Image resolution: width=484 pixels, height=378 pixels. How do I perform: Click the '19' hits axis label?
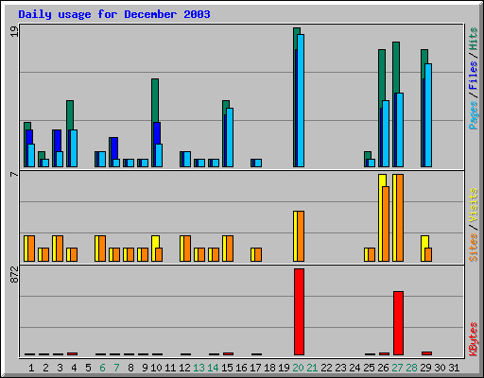coord(14,31)
